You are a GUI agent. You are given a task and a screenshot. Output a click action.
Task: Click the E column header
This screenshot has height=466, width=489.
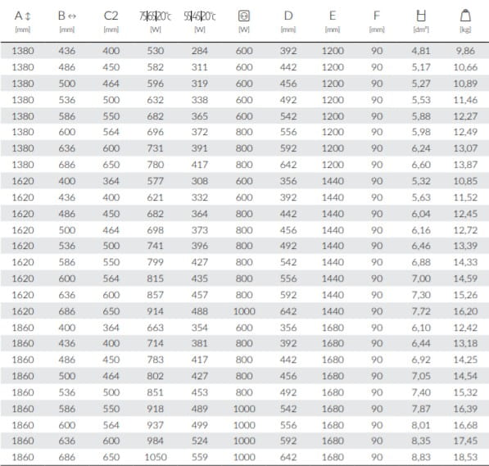click(333, 16)
